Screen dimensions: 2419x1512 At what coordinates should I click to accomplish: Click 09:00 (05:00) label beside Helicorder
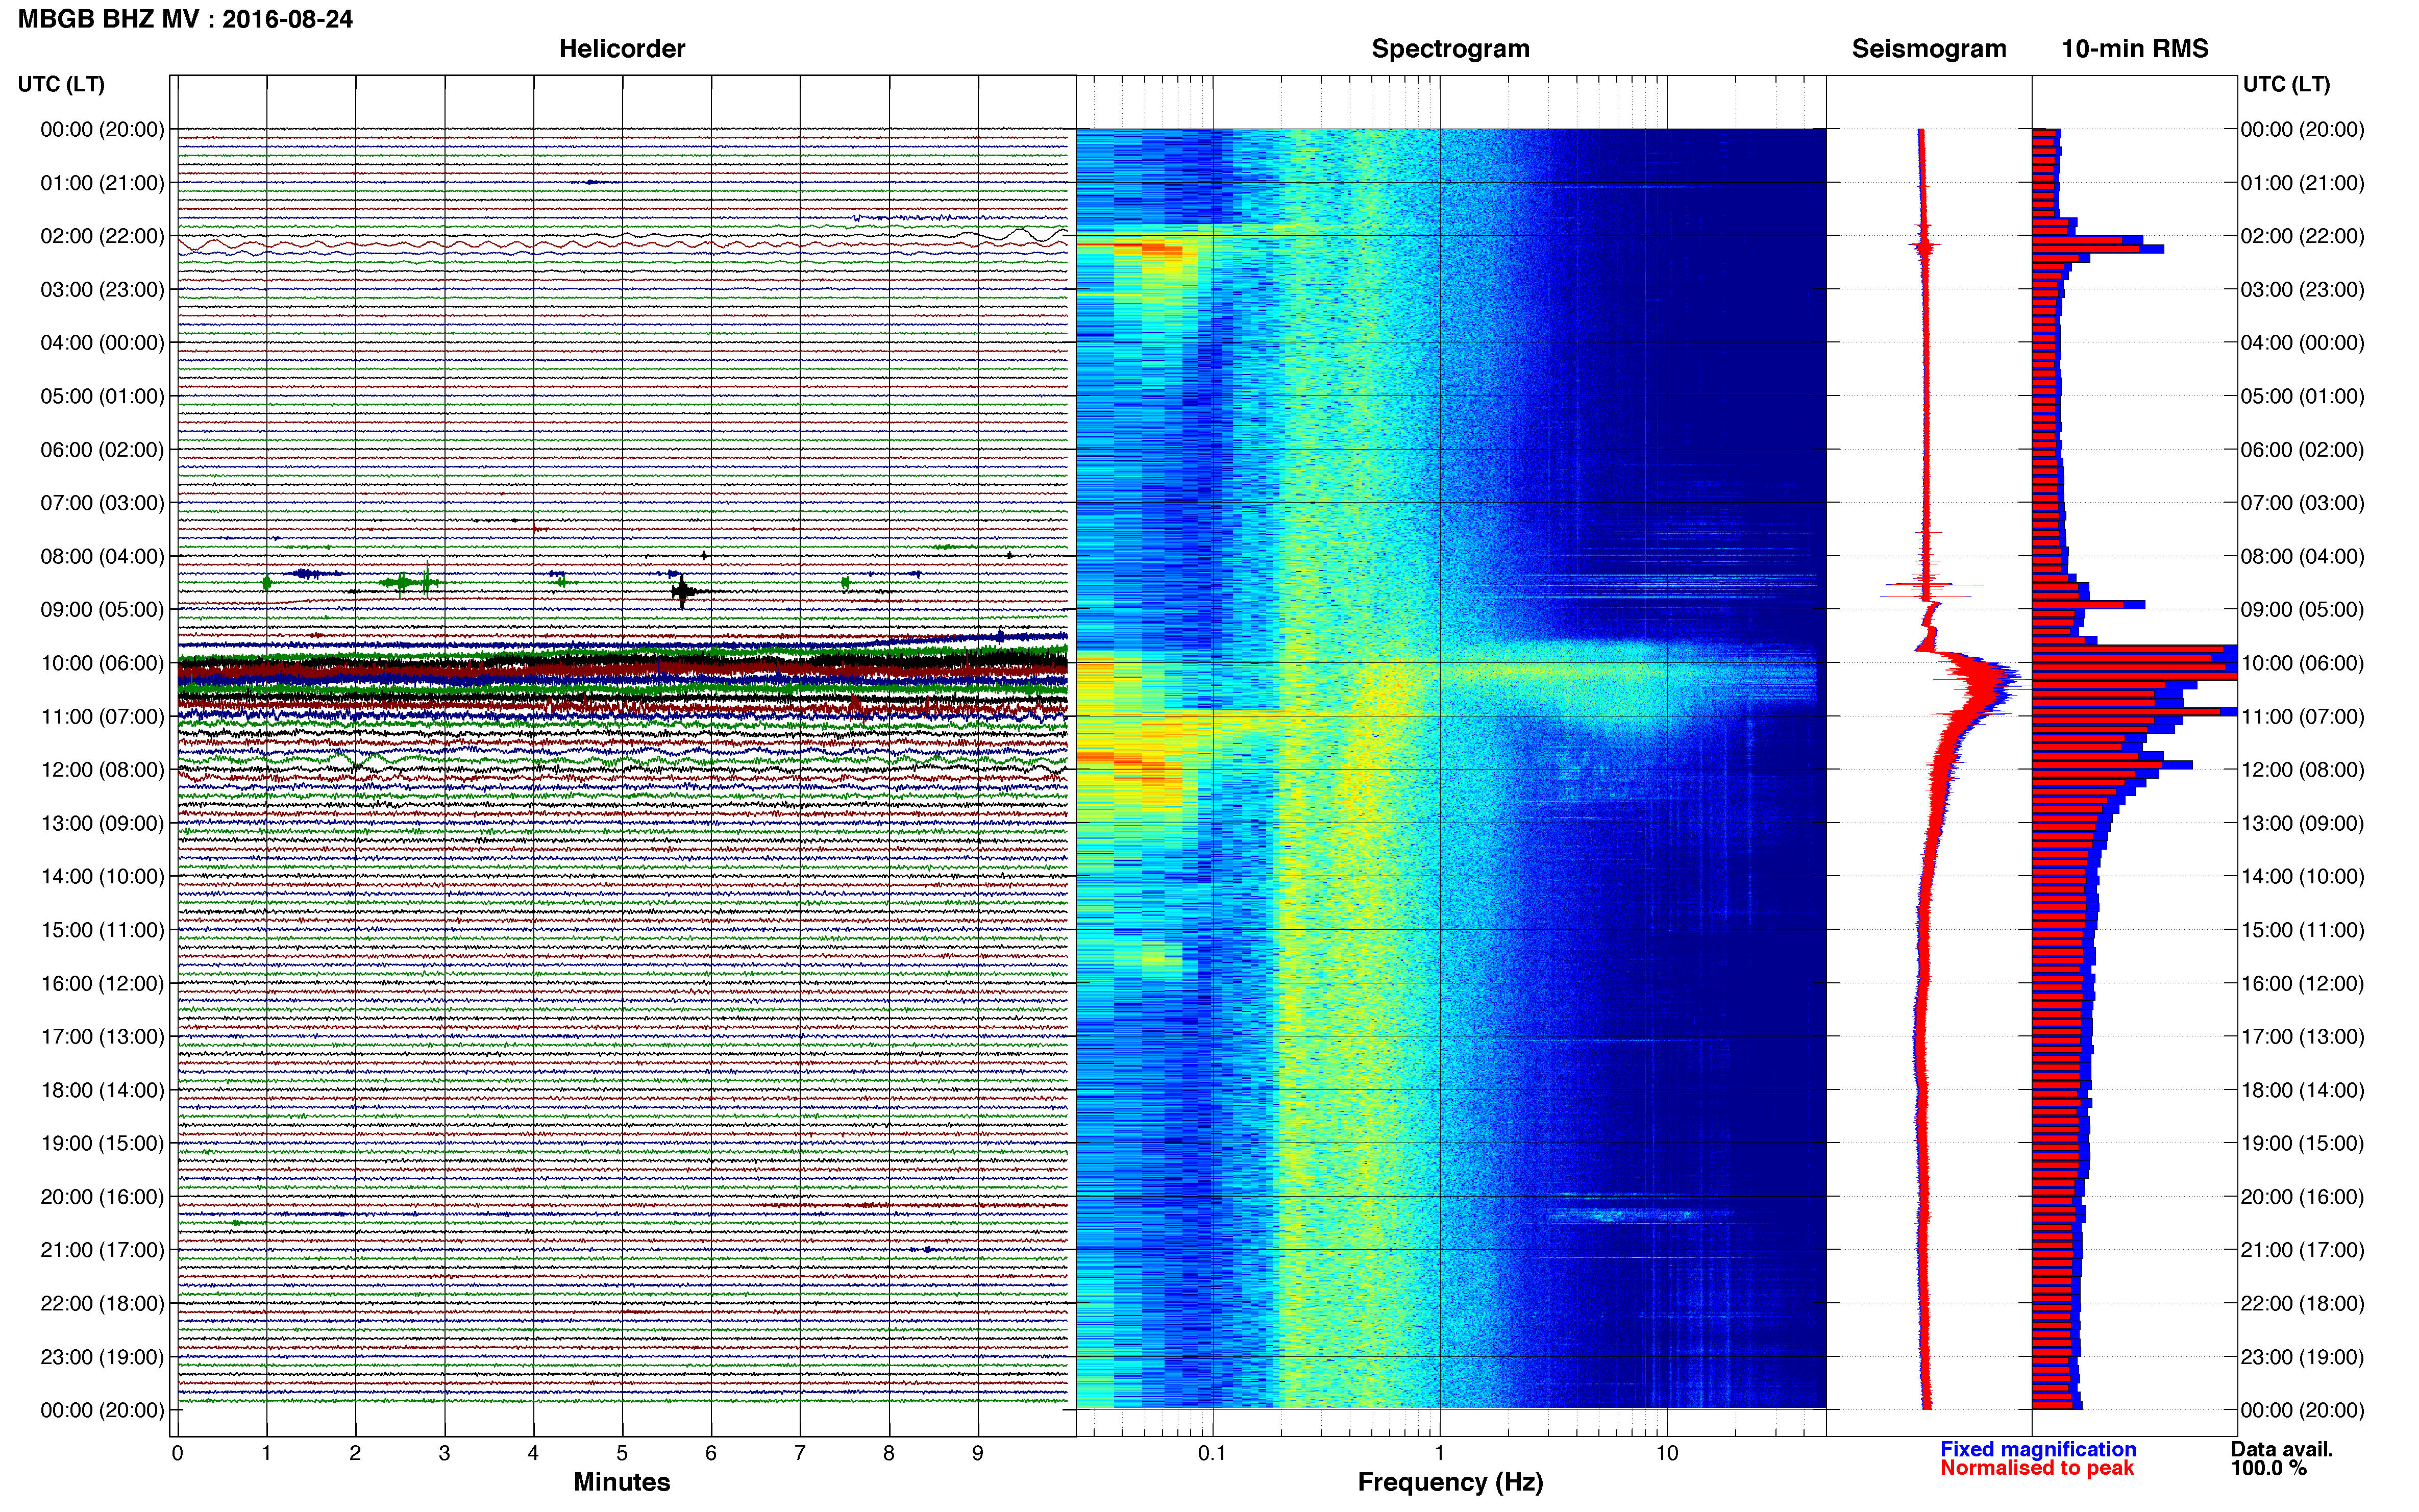tap(102, 610)
